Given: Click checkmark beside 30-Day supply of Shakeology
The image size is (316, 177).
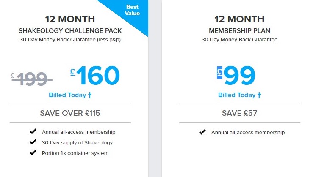Looking at the screenshot, I should [x=33, y=142].
